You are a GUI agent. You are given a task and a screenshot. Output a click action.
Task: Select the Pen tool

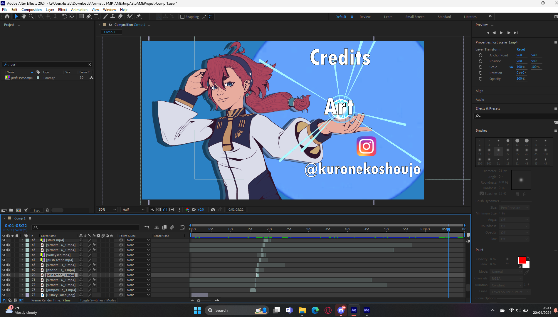click(89, 16)
